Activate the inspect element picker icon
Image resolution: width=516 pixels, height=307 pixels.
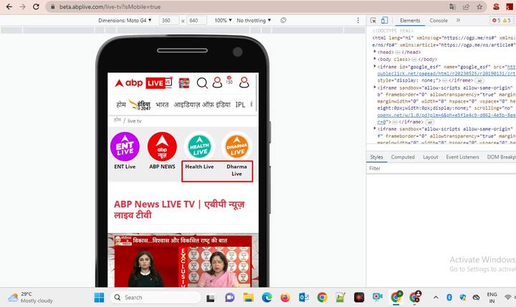click(374, 21)
